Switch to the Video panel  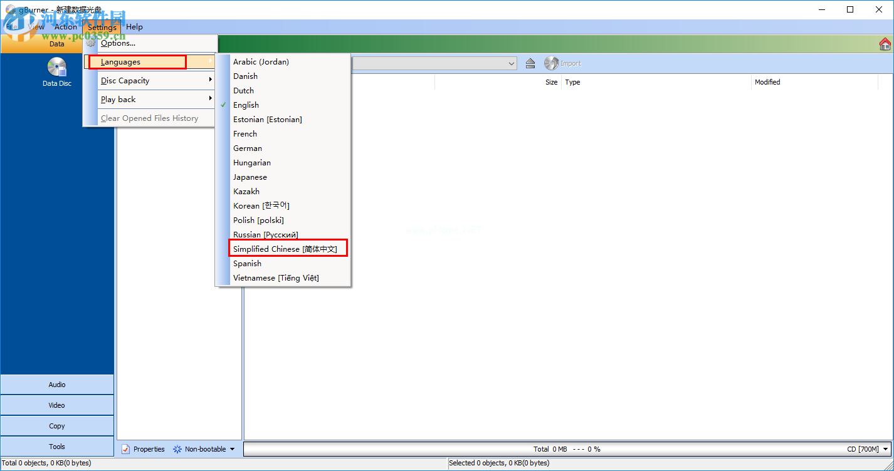(57, 405)
